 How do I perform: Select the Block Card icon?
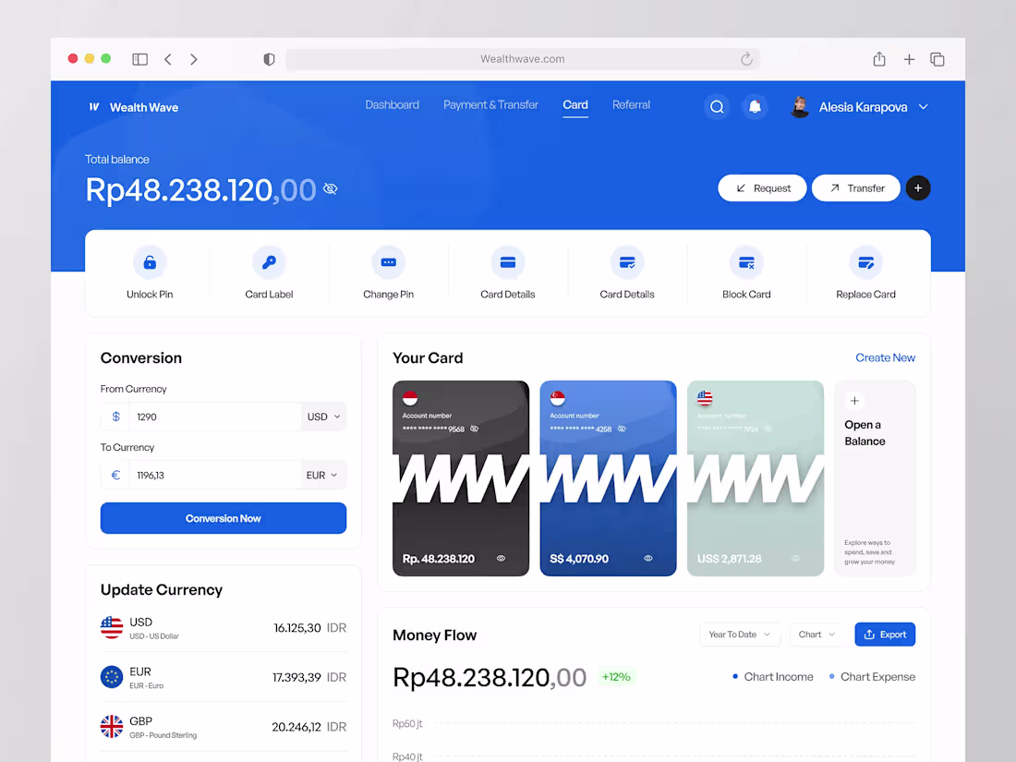746,262
